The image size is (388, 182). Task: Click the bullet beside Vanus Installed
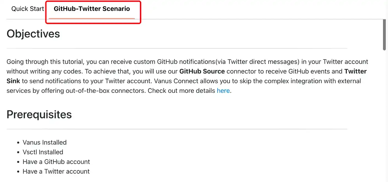point(18,143)
